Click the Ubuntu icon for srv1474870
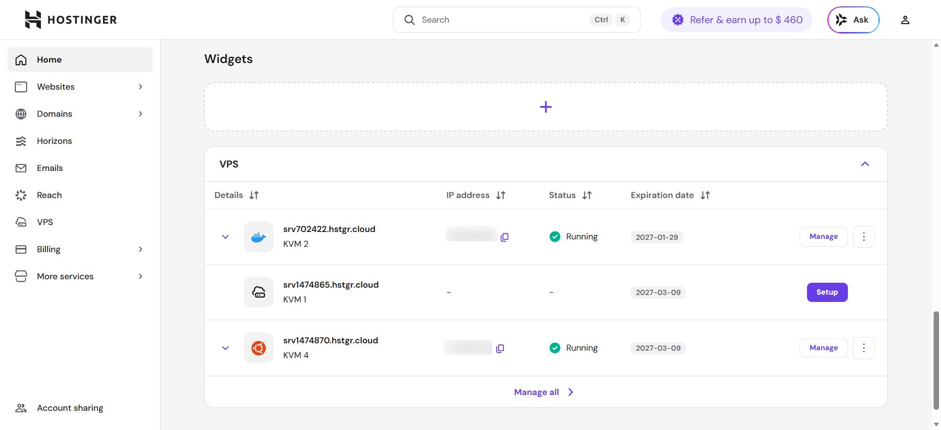This screenshot has width=941, height=430. pyautogui.click(x=259, y=348)
